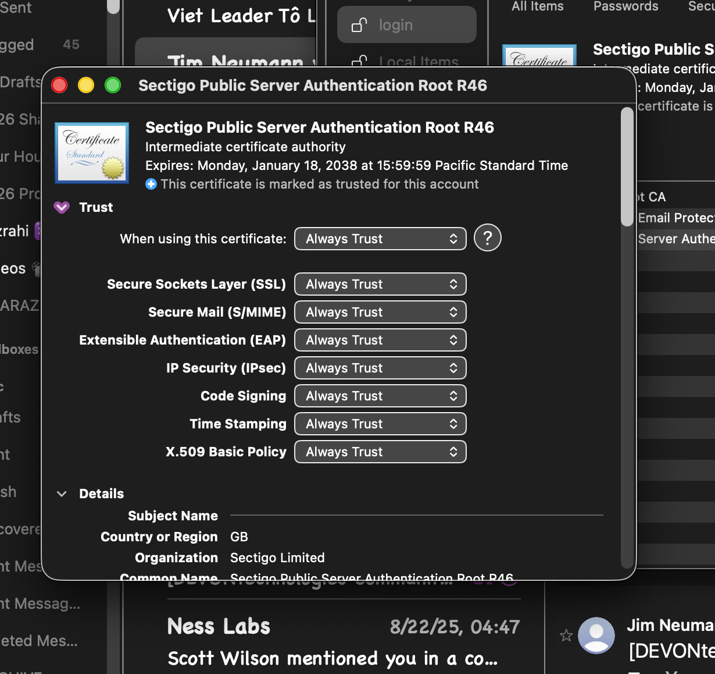Select the login keychain
The width and height of the screenshot is (715, 674).
[x=406, y=25]
